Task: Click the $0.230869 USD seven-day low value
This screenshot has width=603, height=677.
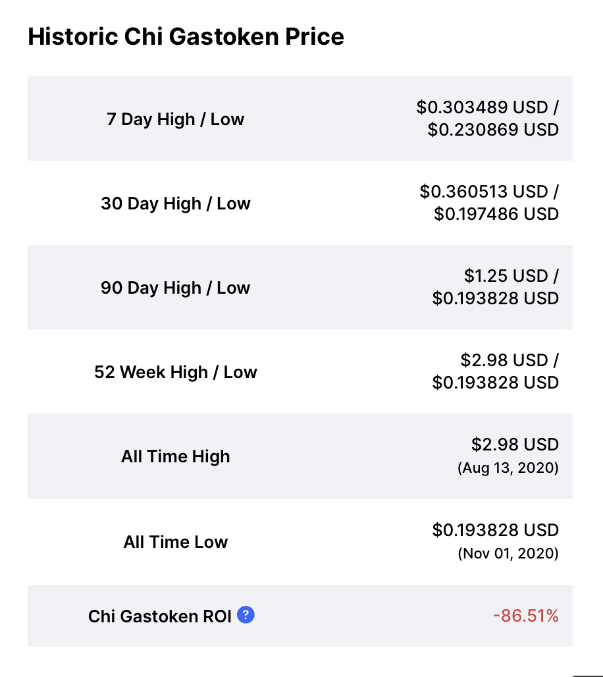Action: click(x=493, y=130)
